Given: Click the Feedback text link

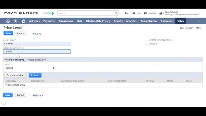Looking at the screenshot, I should pos(152,13).
